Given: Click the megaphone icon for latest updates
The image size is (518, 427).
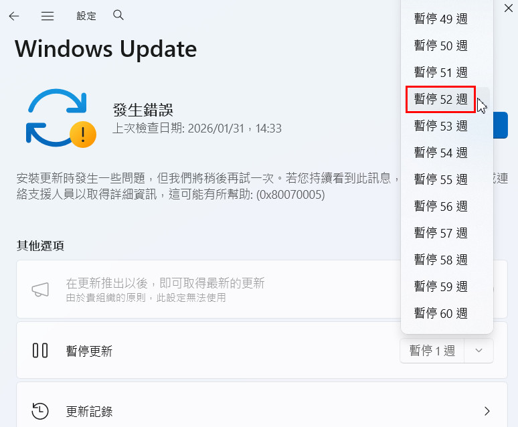Looking at the screenshot, I should point(40,290).
